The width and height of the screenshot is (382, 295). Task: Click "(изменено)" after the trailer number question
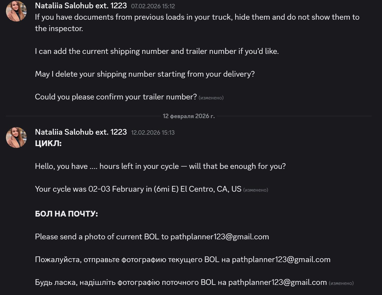tap(211, 98)
